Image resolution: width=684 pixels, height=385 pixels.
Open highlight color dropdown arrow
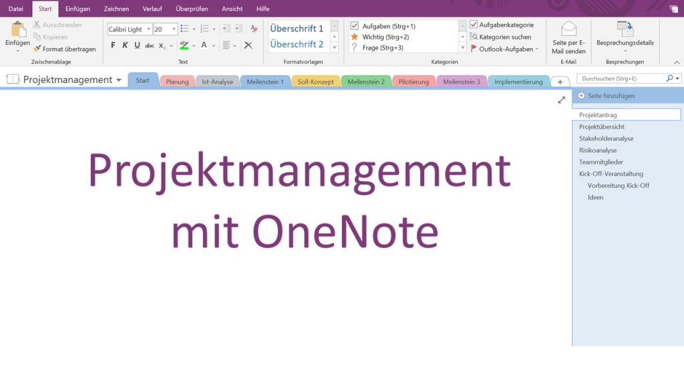(x=194, y=45)
